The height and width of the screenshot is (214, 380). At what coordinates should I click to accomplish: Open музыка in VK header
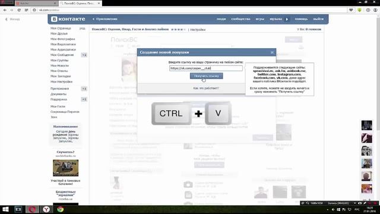(x=275, y=19)
